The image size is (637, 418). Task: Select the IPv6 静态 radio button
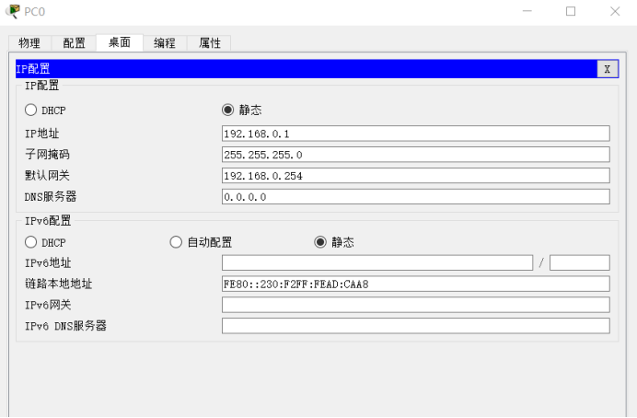320,242
